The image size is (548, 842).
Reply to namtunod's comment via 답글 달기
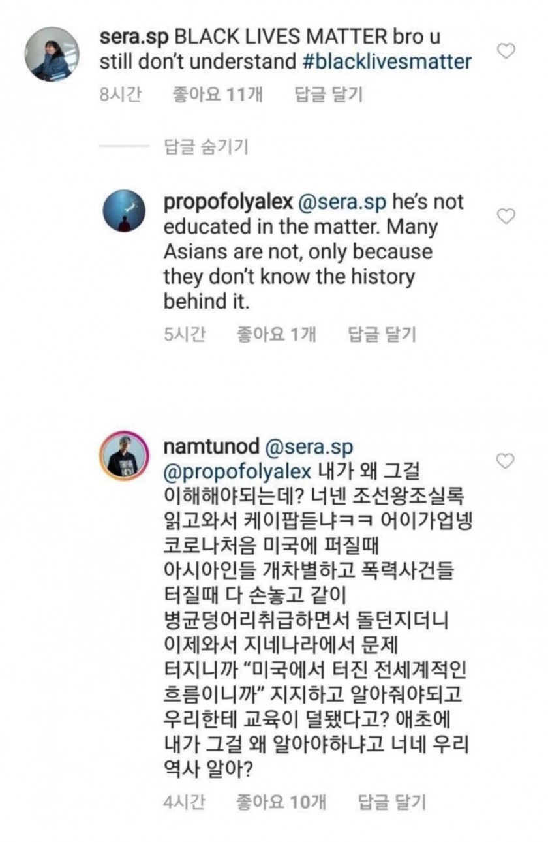(x=392, y=802)
